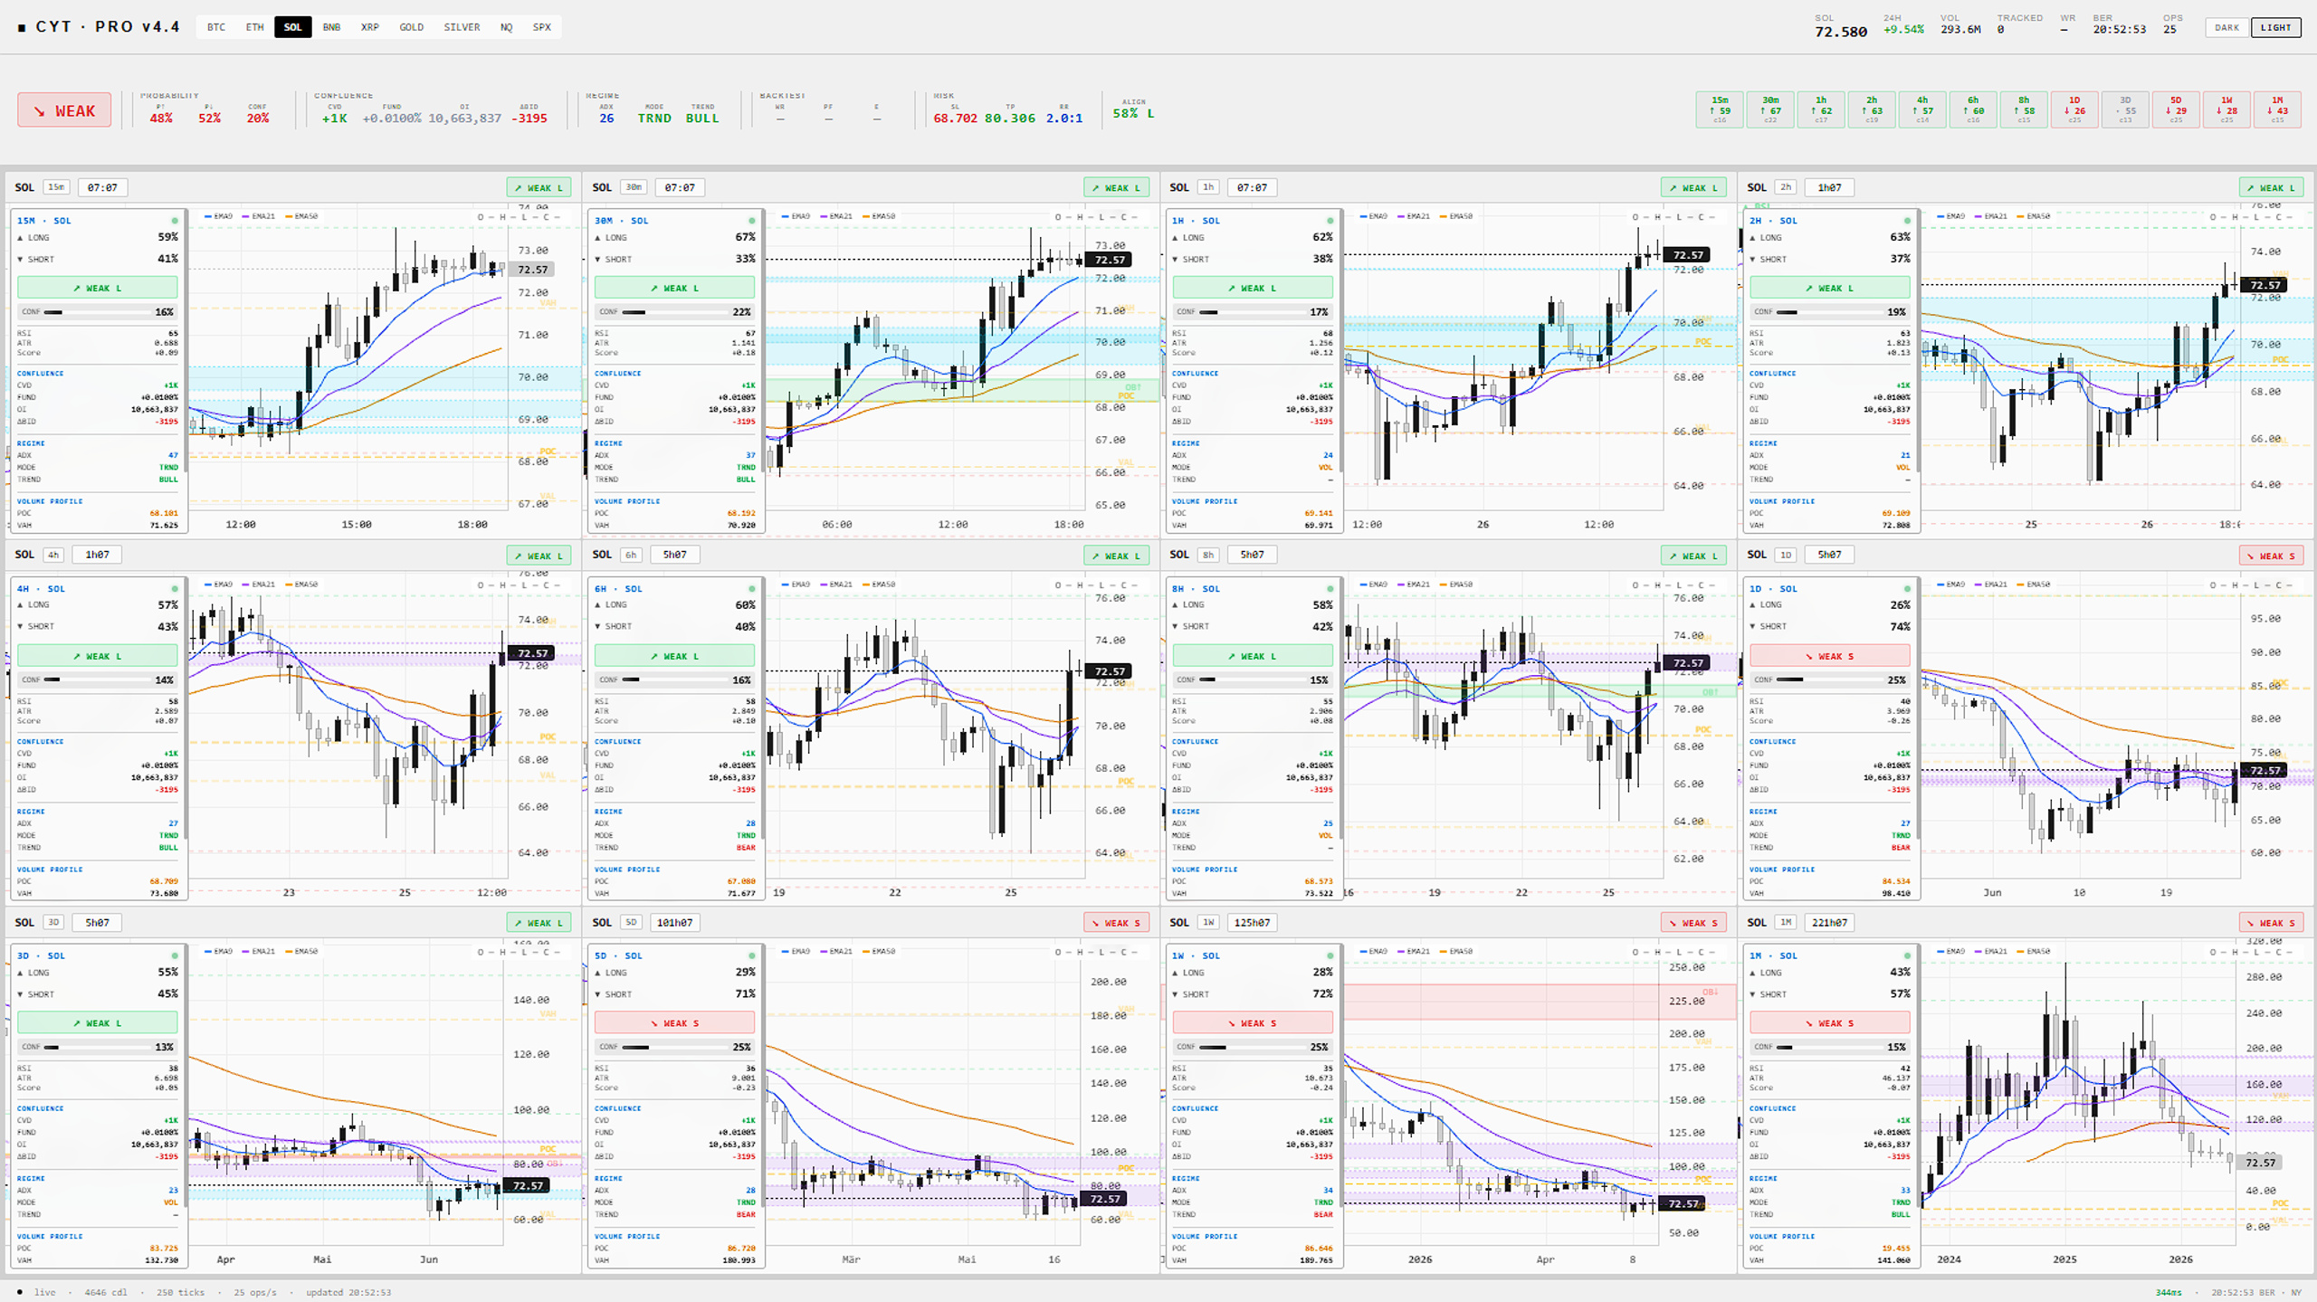2317x1302 pixels.
Task: Click the 1W interval tag in chart header
Action: tap(1207, 922)
